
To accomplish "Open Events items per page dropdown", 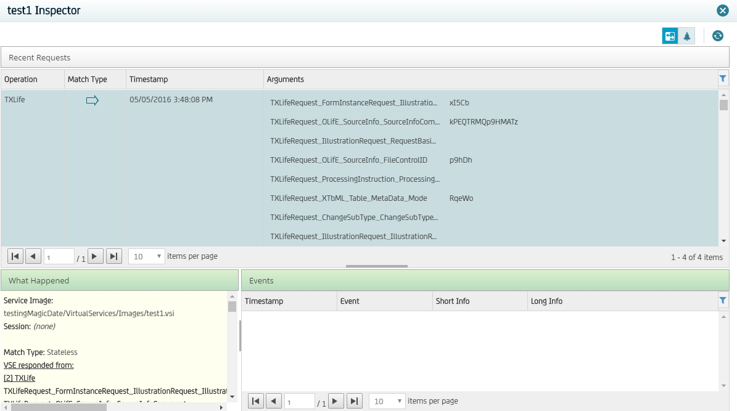I will coord(387,401).
